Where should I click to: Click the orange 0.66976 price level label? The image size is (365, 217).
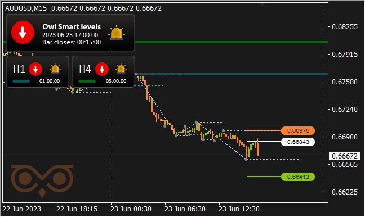point(298,131)
